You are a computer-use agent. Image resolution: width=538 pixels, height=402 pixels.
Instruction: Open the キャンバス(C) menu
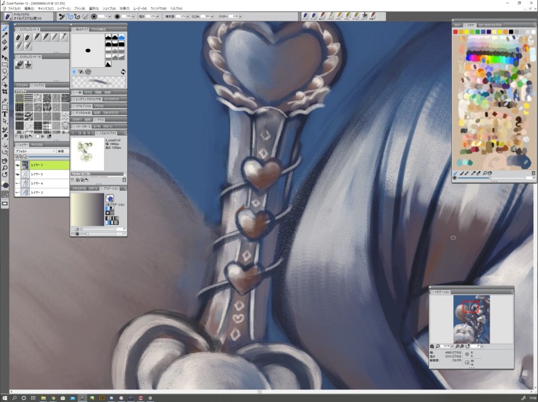coord(45,8)
